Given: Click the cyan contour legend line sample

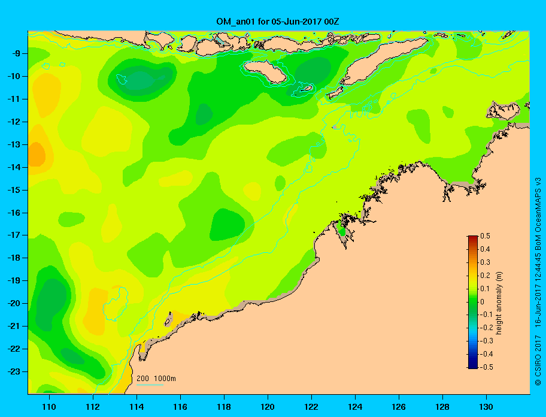Looking at the screenshot, I should click(150, 385).
